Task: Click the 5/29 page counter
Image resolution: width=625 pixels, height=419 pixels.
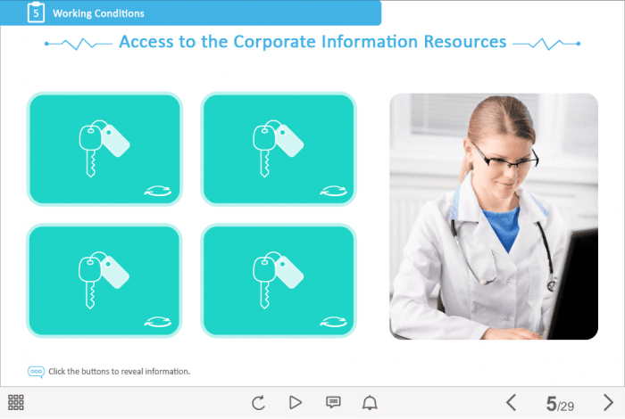Action: [x=560, y=404]
